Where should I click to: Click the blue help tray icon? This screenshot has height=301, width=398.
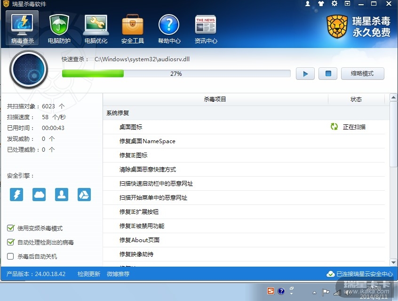pyautogui.click(x=281, y=291)
